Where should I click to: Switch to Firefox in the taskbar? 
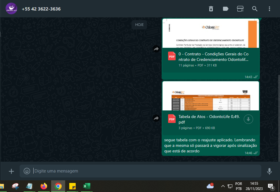(44, 186)
